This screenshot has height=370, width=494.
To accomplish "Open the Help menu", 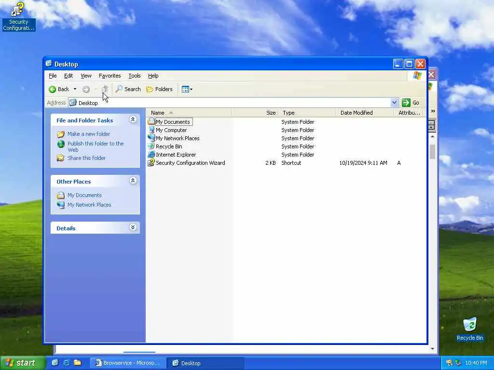I will (x=153, y=76).
